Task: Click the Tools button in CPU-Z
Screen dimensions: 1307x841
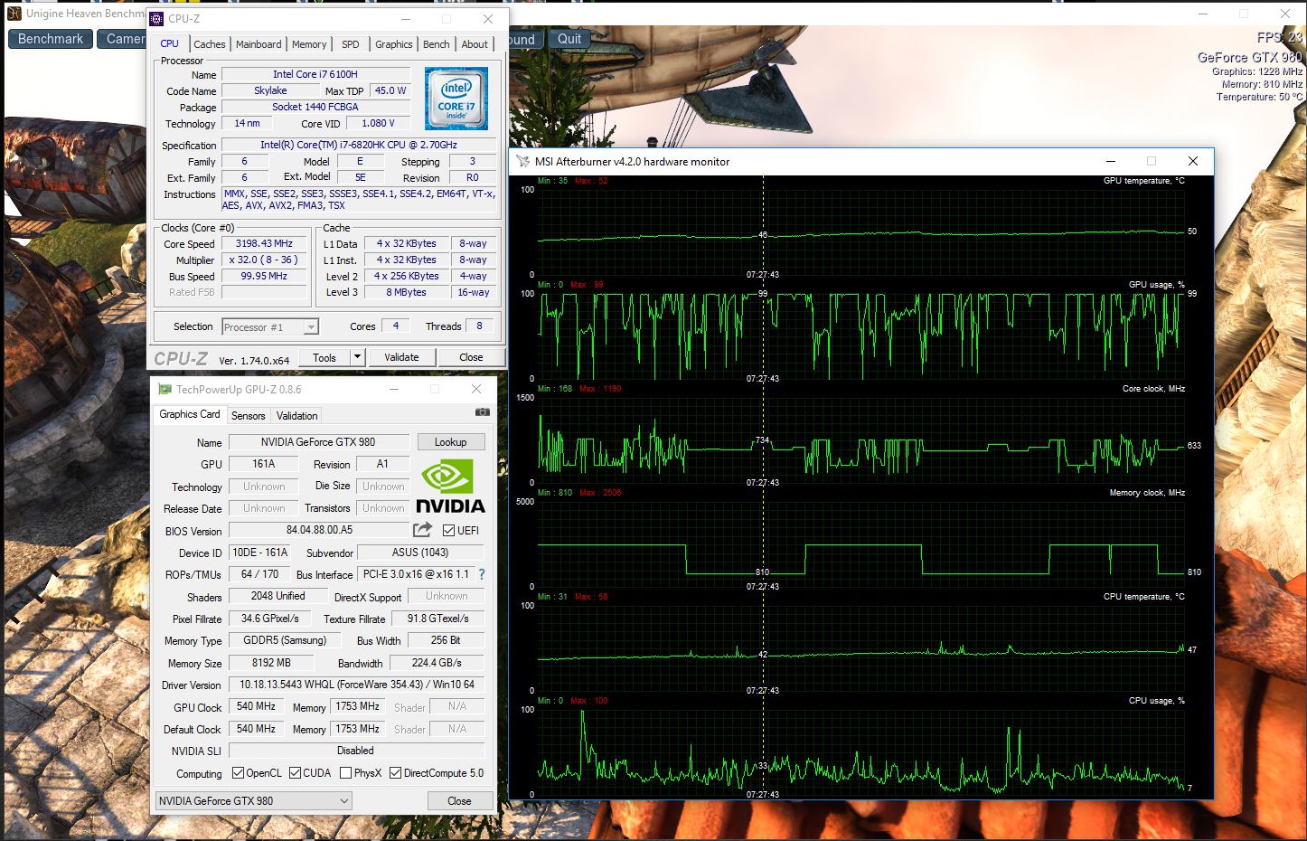Action: click(x=324, y=357)
